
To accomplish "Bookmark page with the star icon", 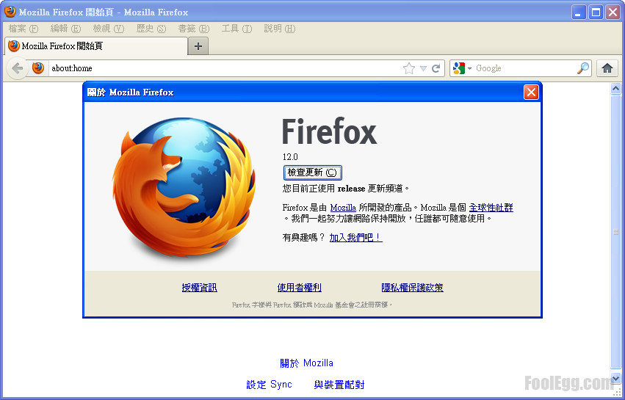I will click(x=409, y=68).
